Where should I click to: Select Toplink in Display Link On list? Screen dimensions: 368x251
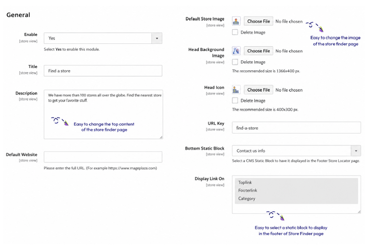pyautogui.click(x=296, y=183)
